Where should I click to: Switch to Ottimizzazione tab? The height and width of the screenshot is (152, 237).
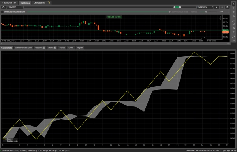tap(41, 3)
